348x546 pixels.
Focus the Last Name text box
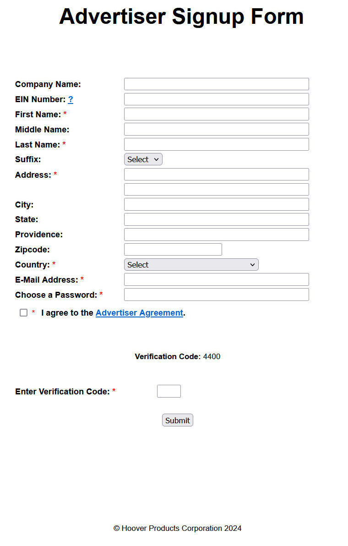click(x=217, y=144)
